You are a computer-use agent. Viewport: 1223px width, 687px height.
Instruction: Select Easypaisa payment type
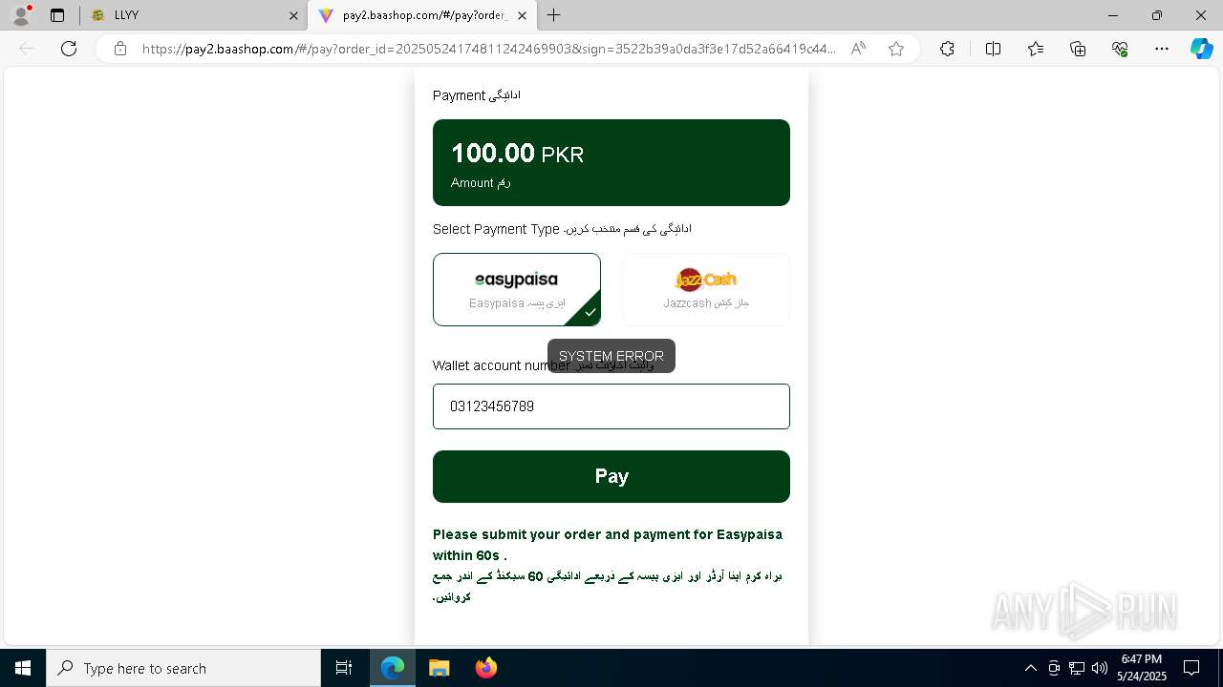tap(517, 289)
